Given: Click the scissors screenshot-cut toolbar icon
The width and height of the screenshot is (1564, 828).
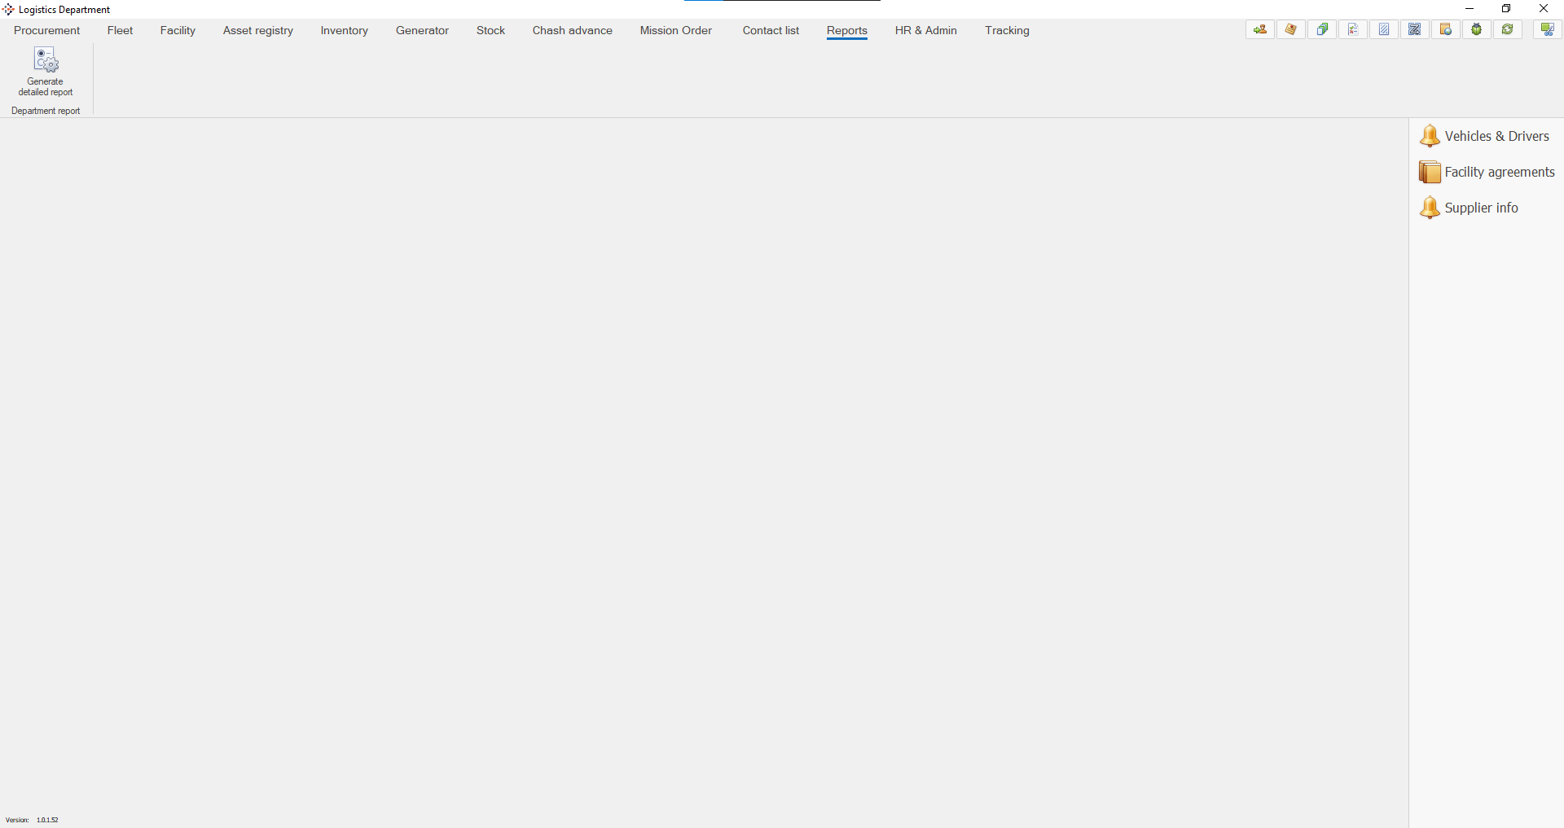Looking at the screenshot, I should coord(1547,30).
